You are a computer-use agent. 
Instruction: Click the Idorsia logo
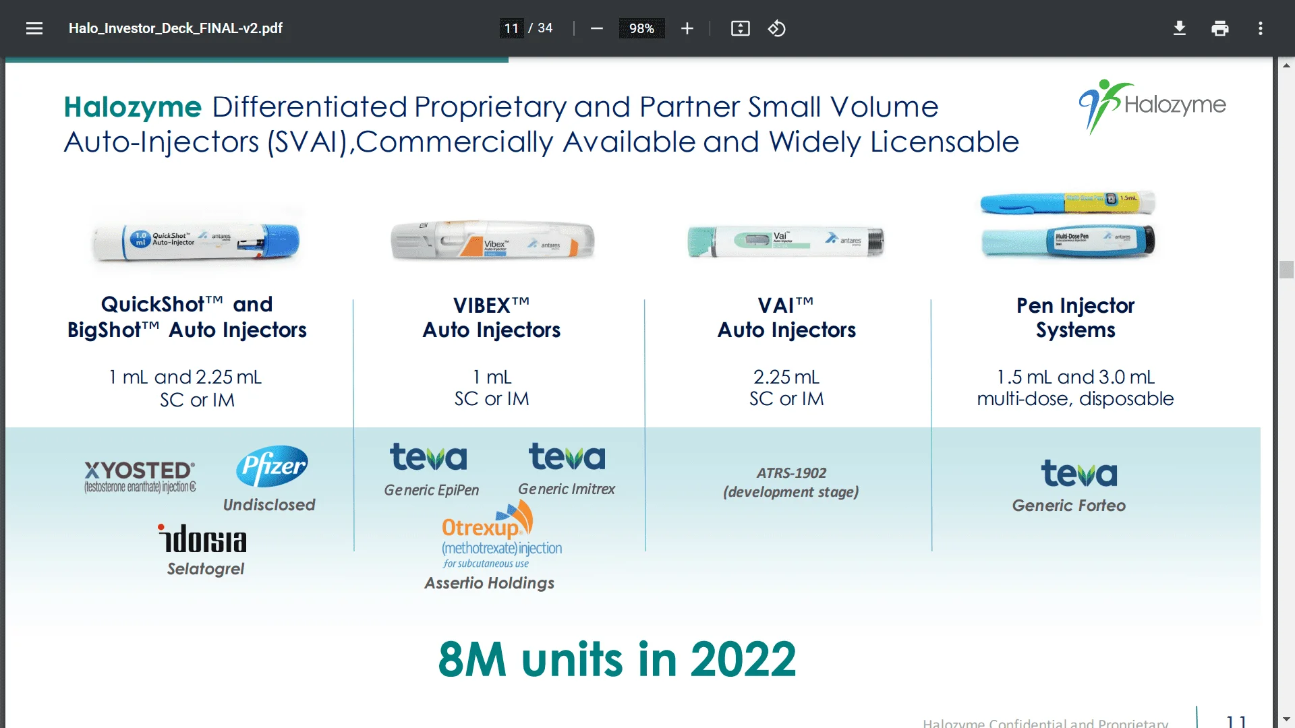point(202,538)
